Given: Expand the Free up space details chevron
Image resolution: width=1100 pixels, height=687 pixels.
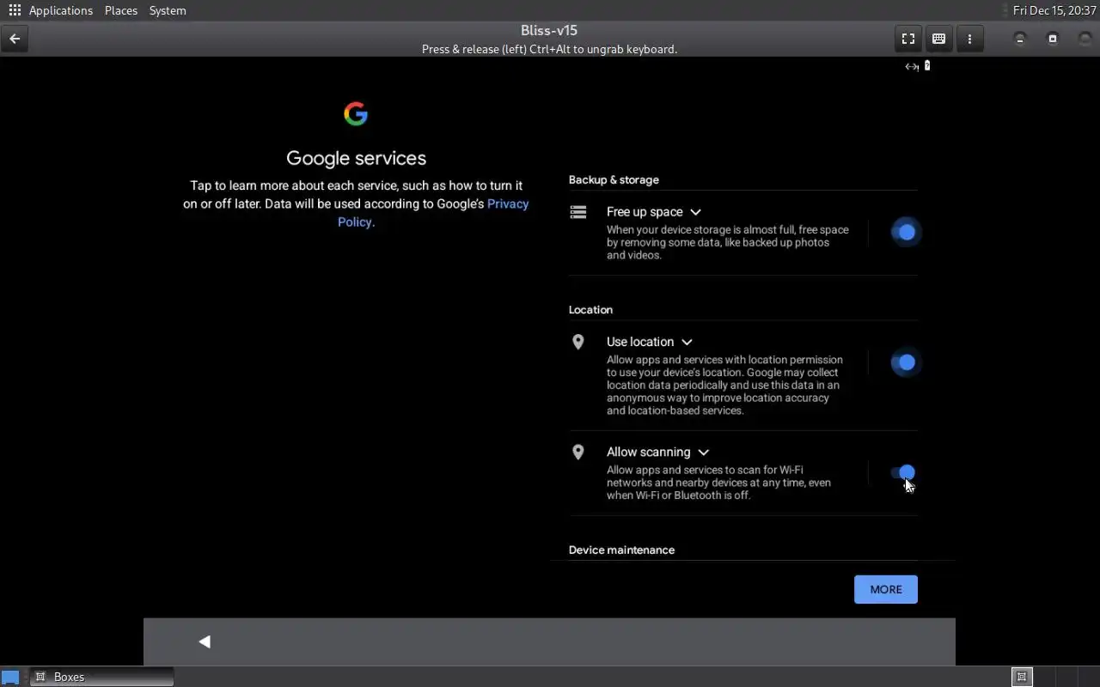Looking at the screenshot, I should [x=695, y=212].
